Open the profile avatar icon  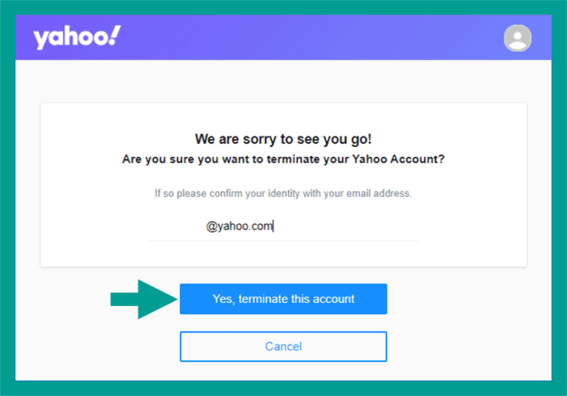click(x=517, y=38)
